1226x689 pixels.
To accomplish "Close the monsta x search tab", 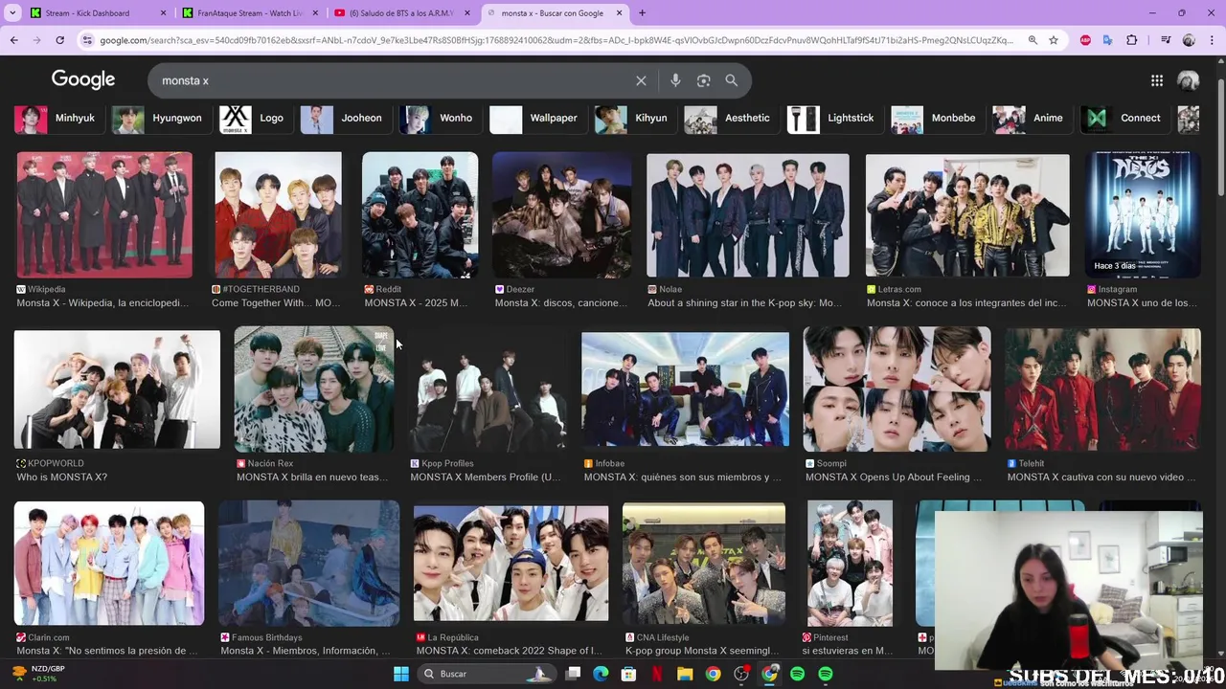I will coord(619,13).
